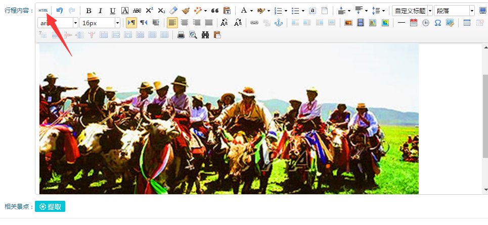Switch to HTML source view
The width and height of the screenshot is (488, 225).
(43, 11)
